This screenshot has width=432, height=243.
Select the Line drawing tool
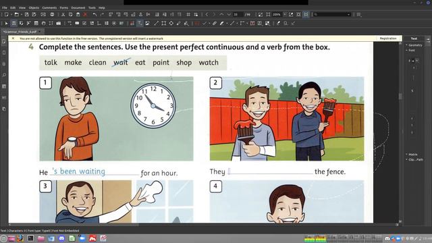[156, 24]
